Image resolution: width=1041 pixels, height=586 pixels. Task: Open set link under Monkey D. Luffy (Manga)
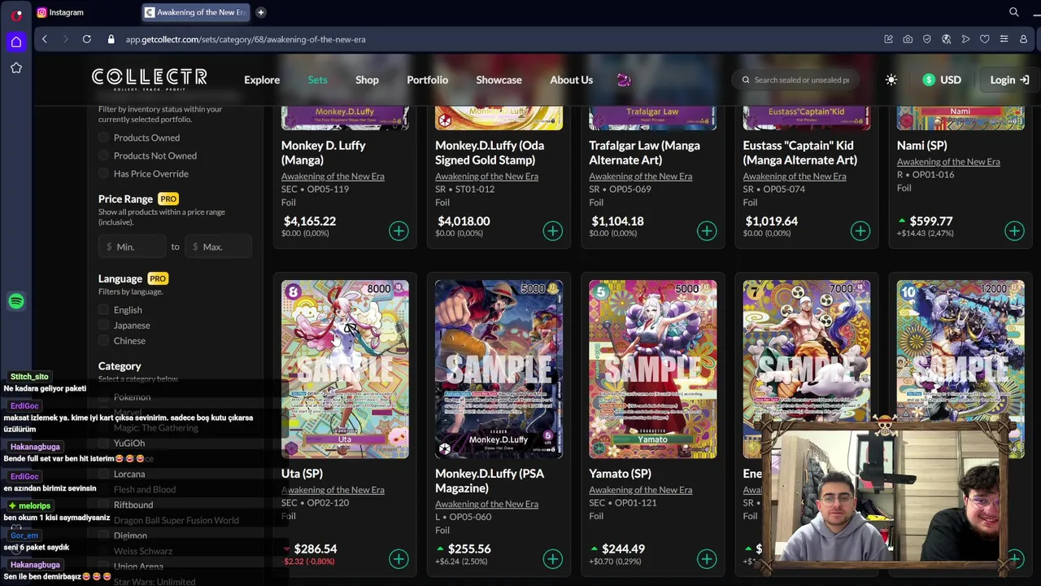pyautogui.click(x=333, y=177)
